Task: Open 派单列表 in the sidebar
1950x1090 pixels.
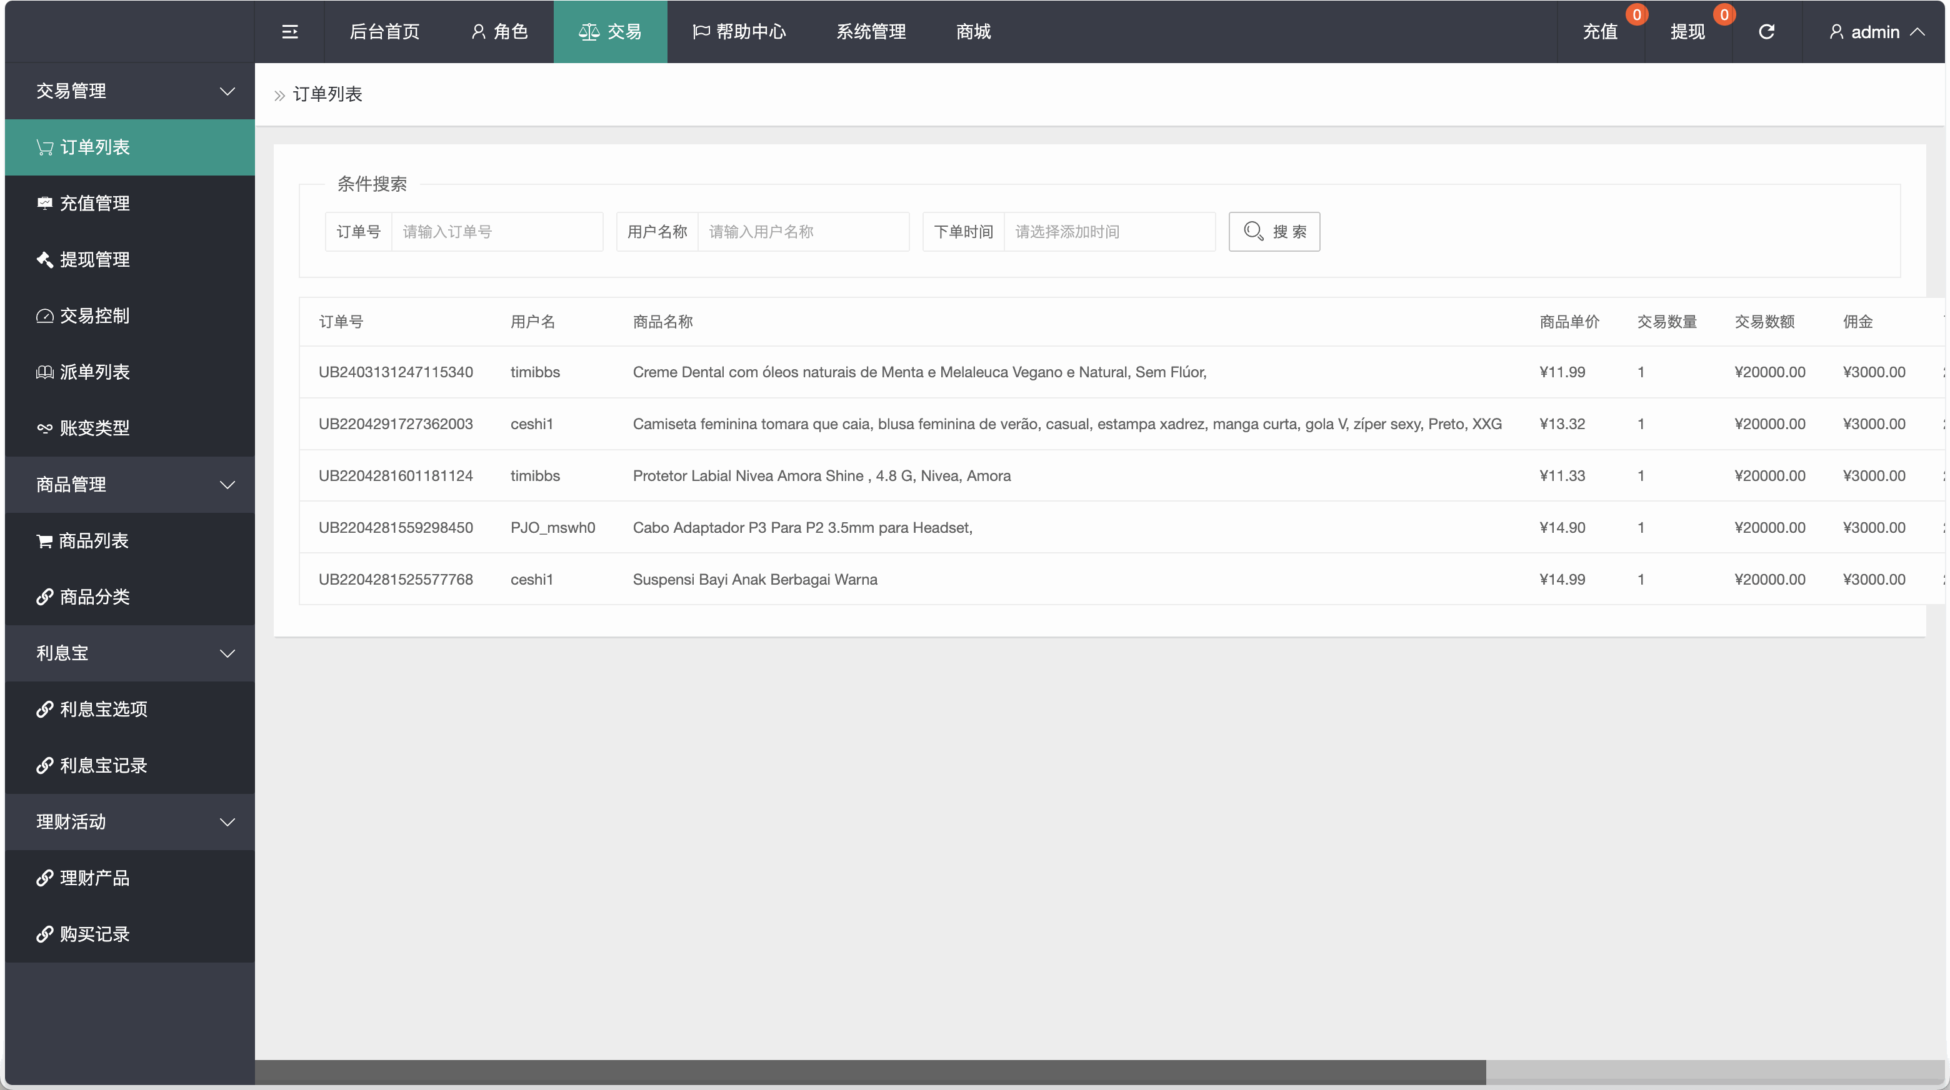Action: tap(94, 372)
